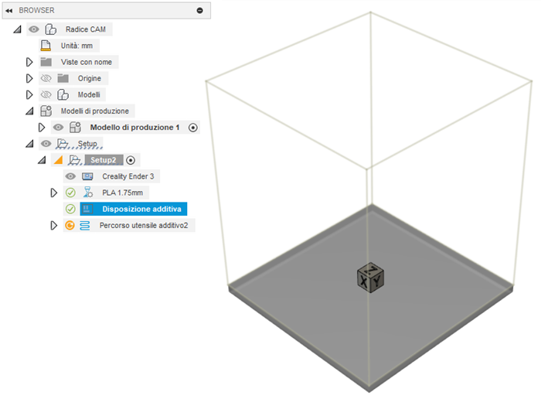Select PLA 1.75mm label
Image resolution: width=541 pixels, height=399 pixels.
click(x=122, y=193)
